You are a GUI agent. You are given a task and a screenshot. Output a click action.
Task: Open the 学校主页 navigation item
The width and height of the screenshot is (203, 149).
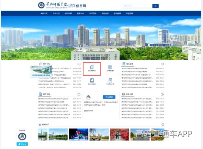[44, 13]
